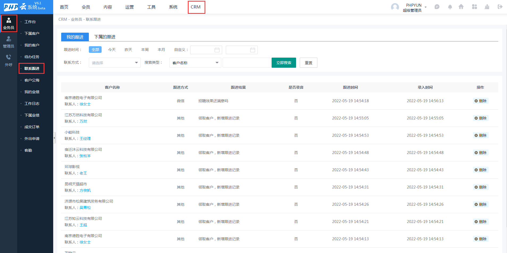
Task: Open CRM top menu
Action: pyautogui.click(x=196, y=7)
